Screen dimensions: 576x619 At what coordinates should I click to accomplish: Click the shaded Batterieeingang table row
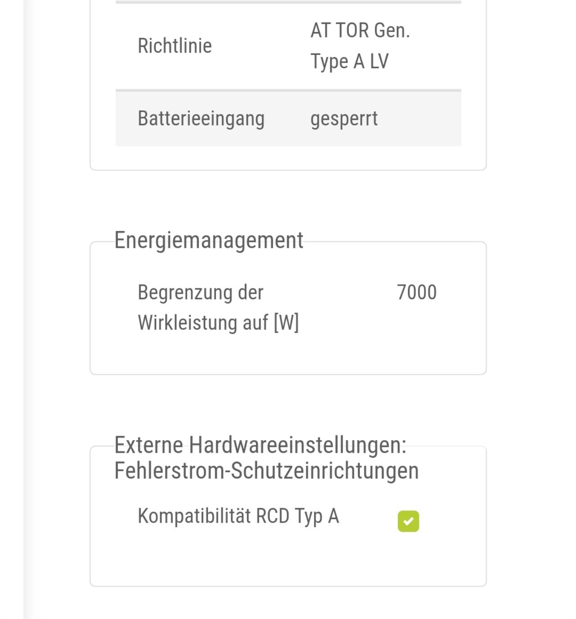point(288,119)
